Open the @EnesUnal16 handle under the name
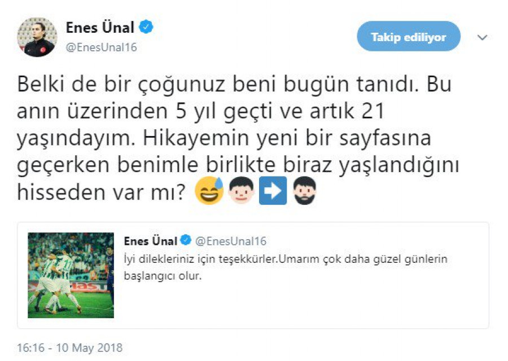This screenshot has width=508, height=361. (102, 47)
